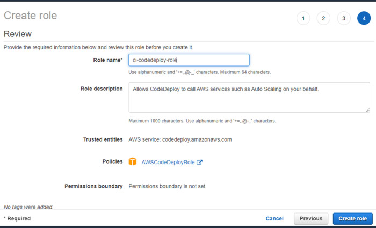Click the 'Provide the required information below' instruction text

click(98, 47)
